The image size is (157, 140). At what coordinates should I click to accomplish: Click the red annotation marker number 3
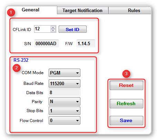tap(126, 74)
